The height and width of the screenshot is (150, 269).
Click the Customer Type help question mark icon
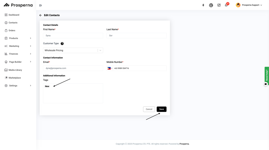(62, 44)
